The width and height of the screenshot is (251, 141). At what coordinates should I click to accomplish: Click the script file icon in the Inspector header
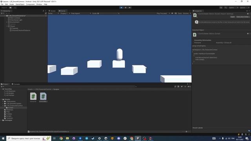pyautogui.click(x=195, y=15)
